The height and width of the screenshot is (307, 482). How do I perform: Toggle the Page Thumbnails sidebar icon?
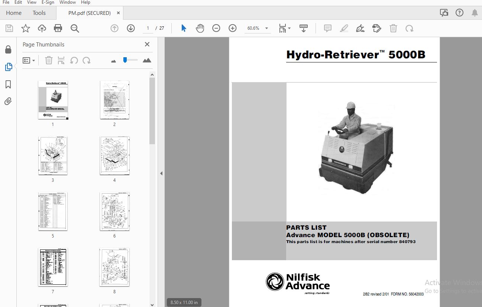(8, 67)
